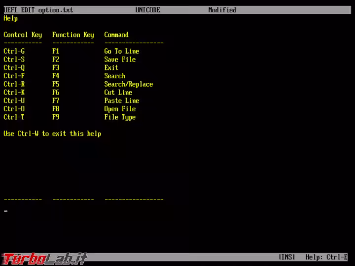
Task: Click the Search/Replace command entry
Action: click(x=128, y=84)
